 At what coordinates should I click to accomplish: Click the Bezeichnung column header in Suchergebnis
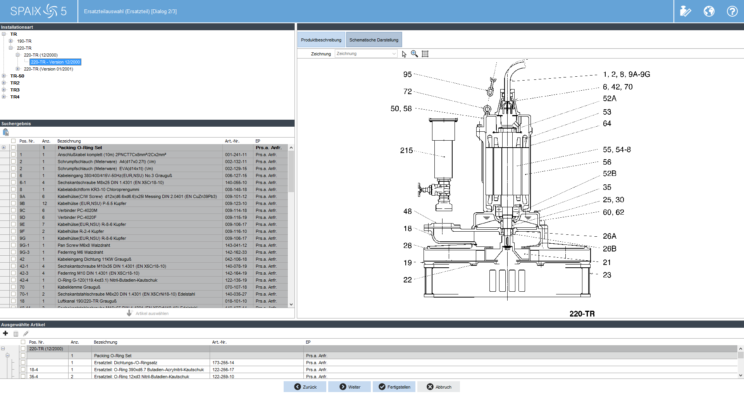point(69,141)
